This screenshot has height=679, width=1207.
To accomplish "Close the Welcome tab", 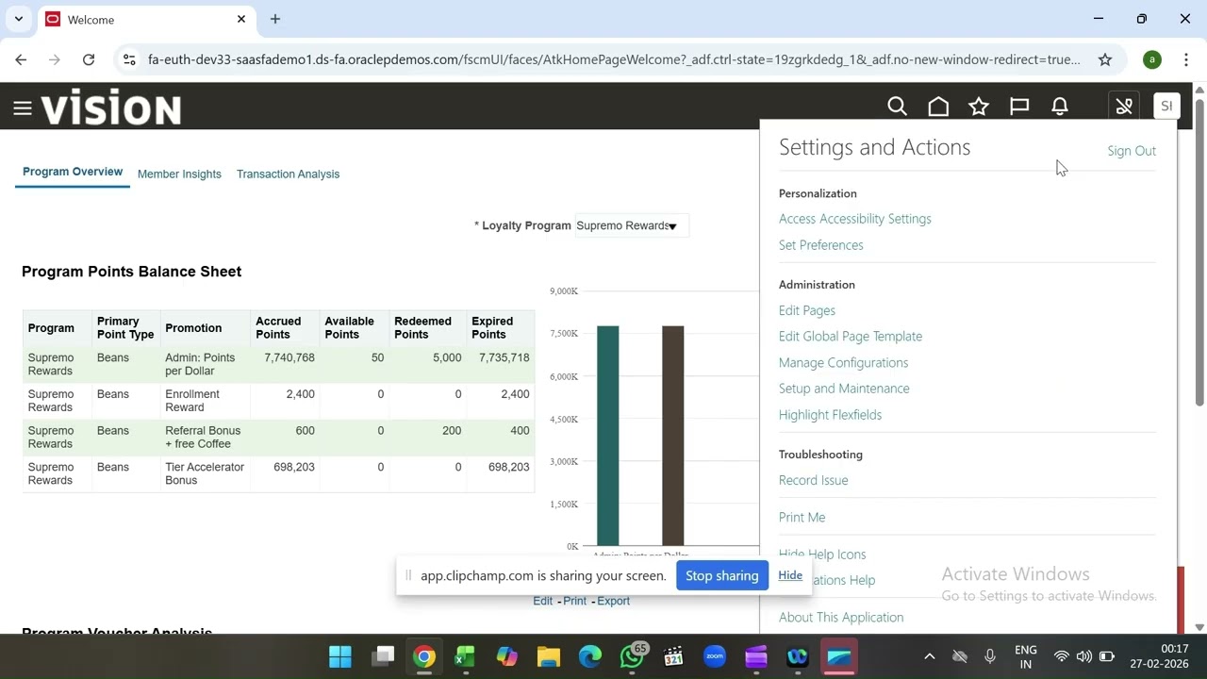I will 241,19.
